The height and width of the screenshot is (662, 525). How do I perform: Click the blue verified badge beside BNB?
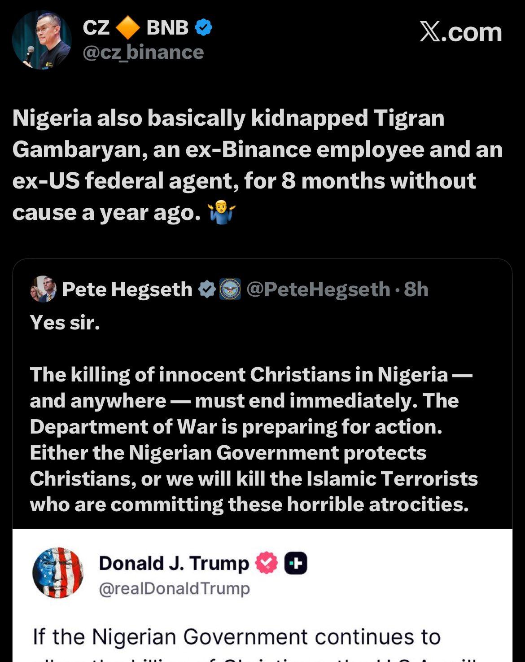[x=203, y=28]
